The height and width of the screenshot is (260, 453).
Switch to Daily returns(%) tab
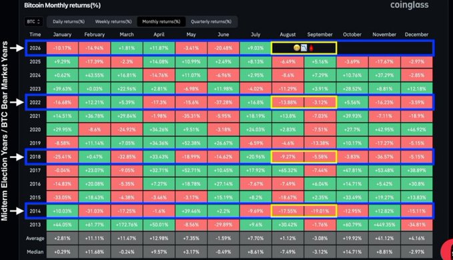69,21
